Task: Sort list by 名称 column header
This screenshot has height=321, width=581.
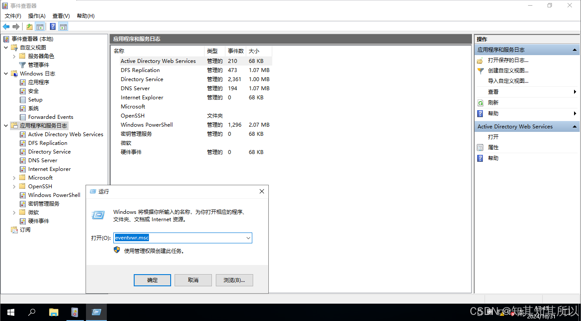Action: pos(158,51)
